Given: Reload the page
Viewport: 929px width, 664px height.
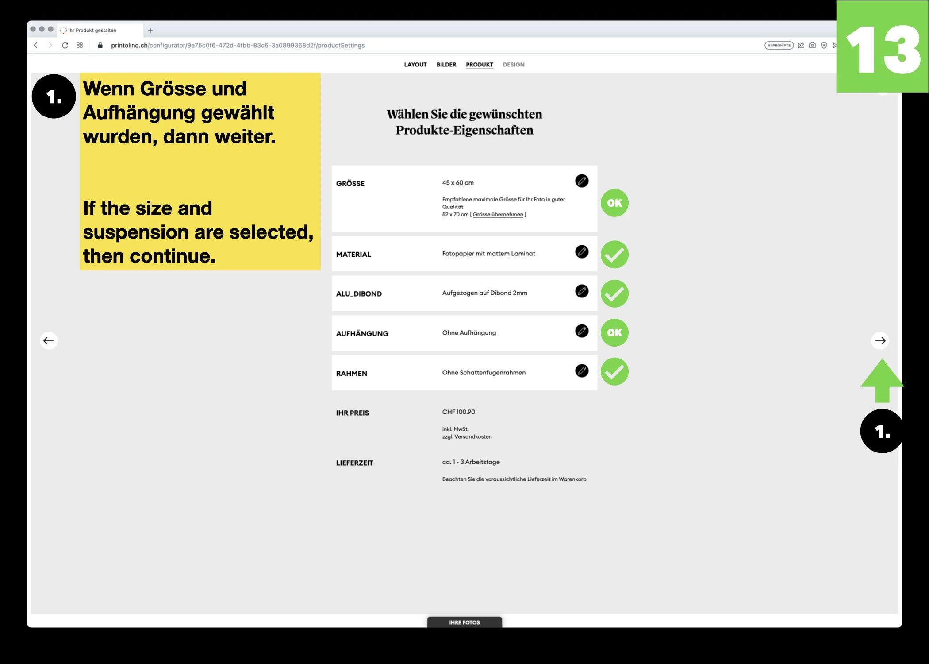Looking at the screenshot, I should coord(65,45).
